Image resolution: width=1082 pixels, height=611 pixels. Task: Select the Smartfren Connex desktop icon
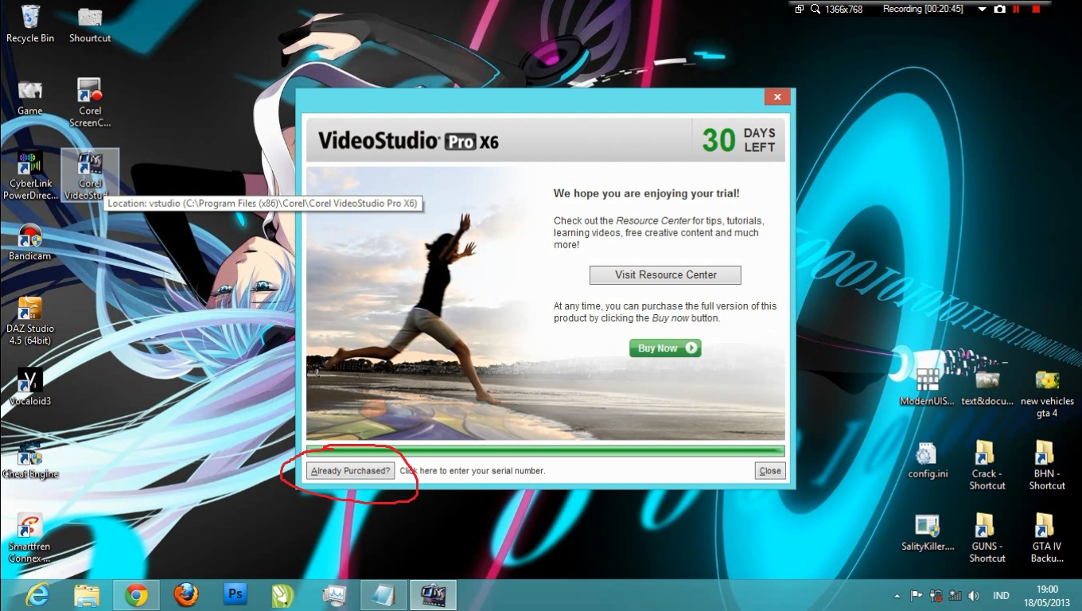pos(30,539)
